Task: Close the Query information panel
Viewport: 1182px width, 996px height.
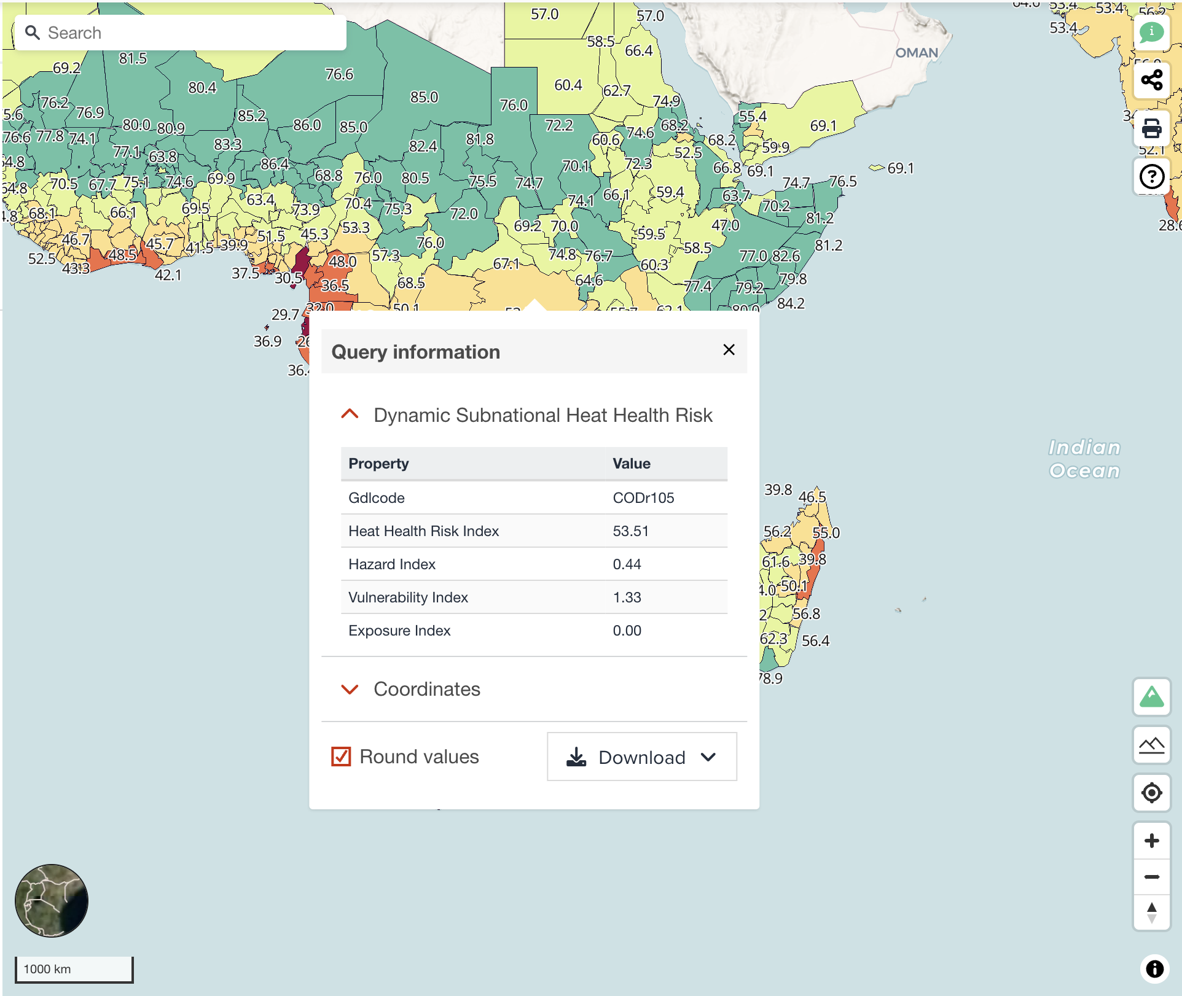Action: (x=729, y=349)
